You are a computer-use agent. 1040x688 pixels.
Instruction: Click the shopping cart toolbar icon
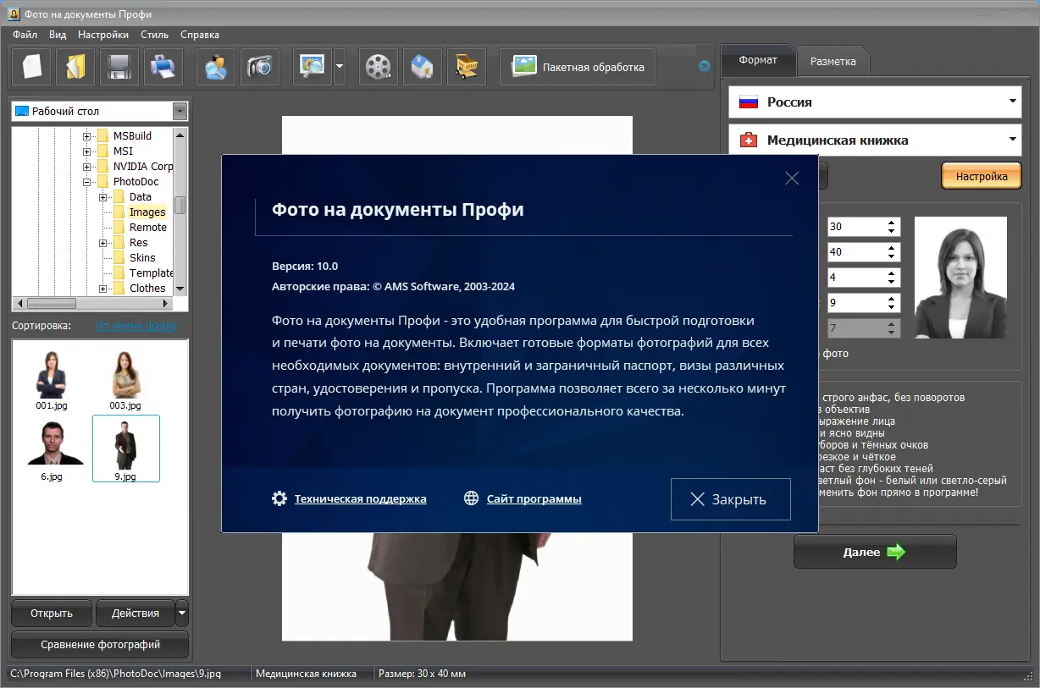pyautogui.click(x=467, y=67)
